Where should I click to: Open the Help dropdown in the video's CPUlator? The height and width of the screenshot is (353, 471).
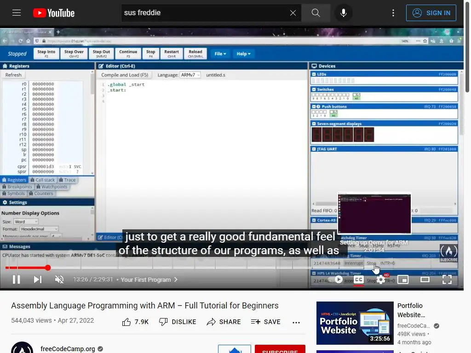coord(243,54)
